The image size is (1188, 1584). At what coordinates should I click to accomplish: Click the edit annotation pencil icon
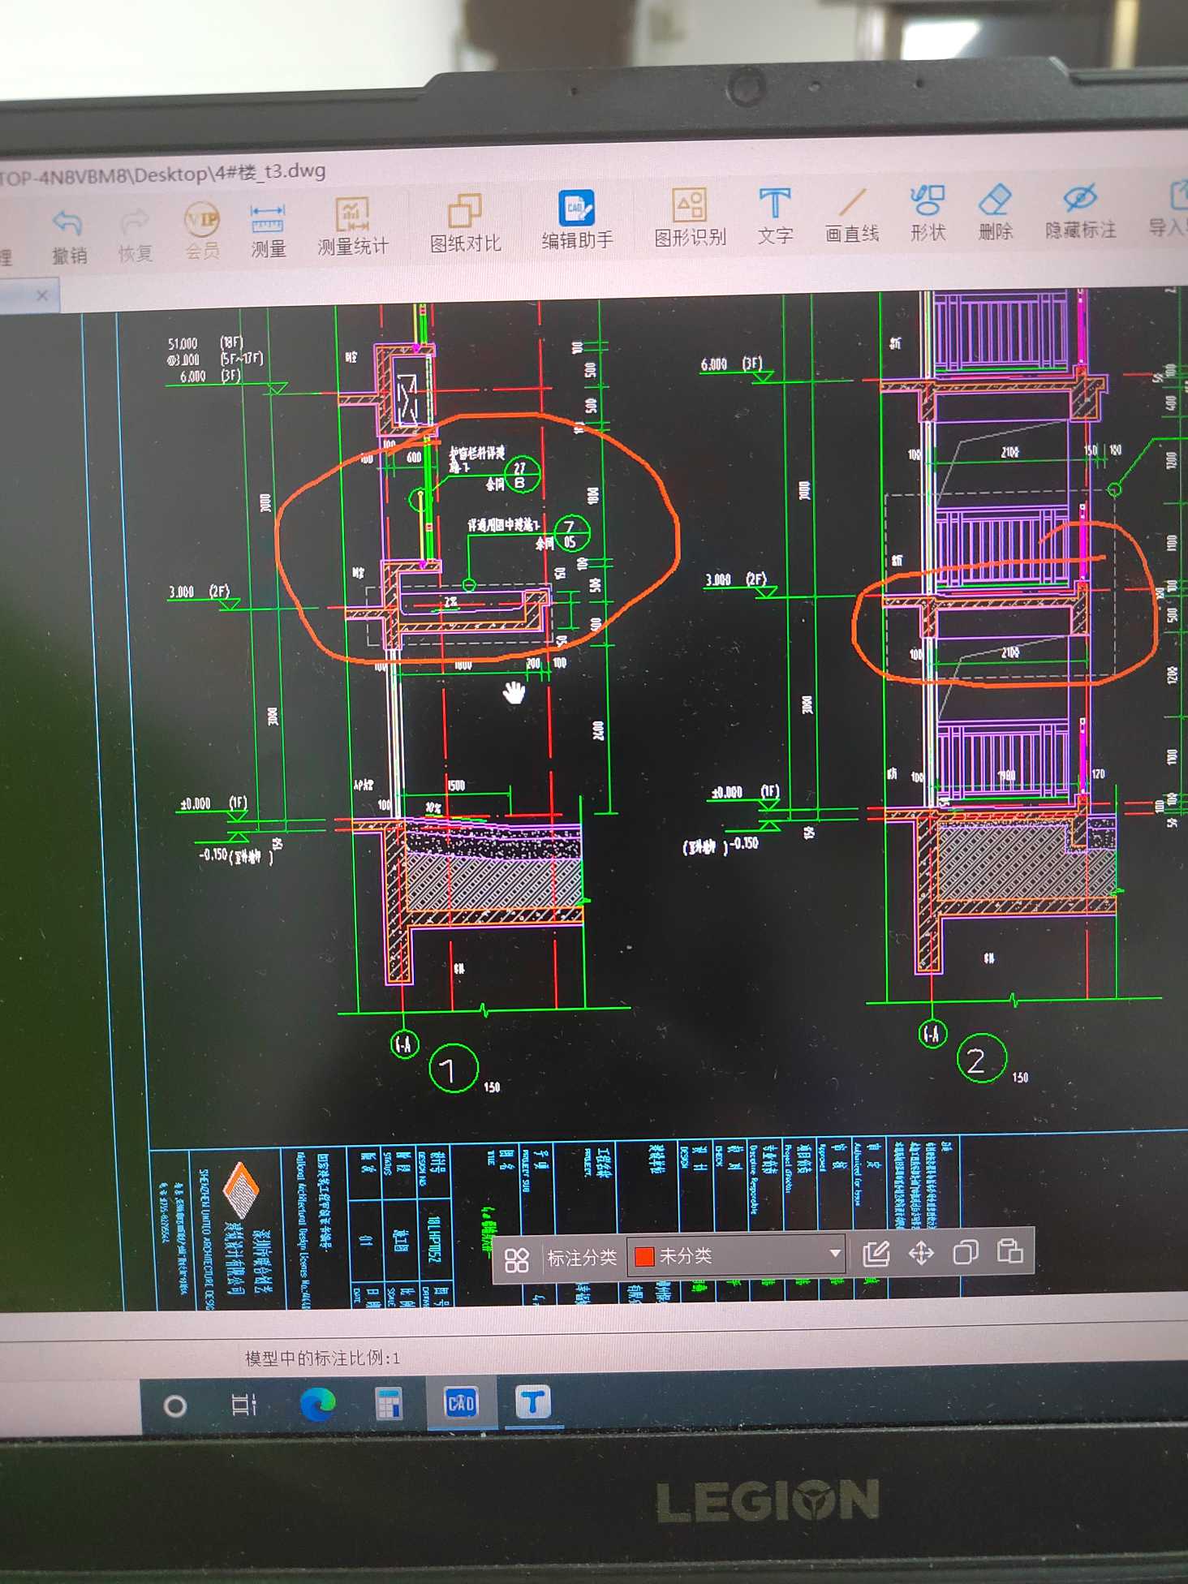coord(876,1254)
